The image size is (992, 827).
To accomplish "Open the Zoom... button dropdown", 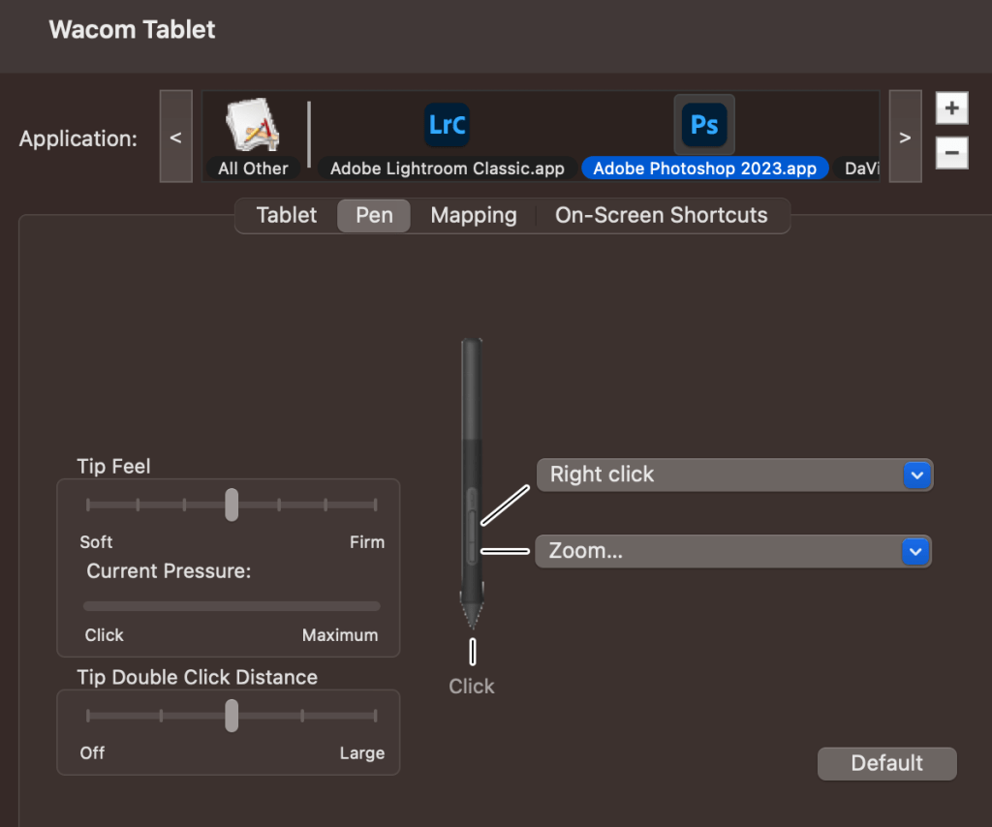I will point(732,551).
